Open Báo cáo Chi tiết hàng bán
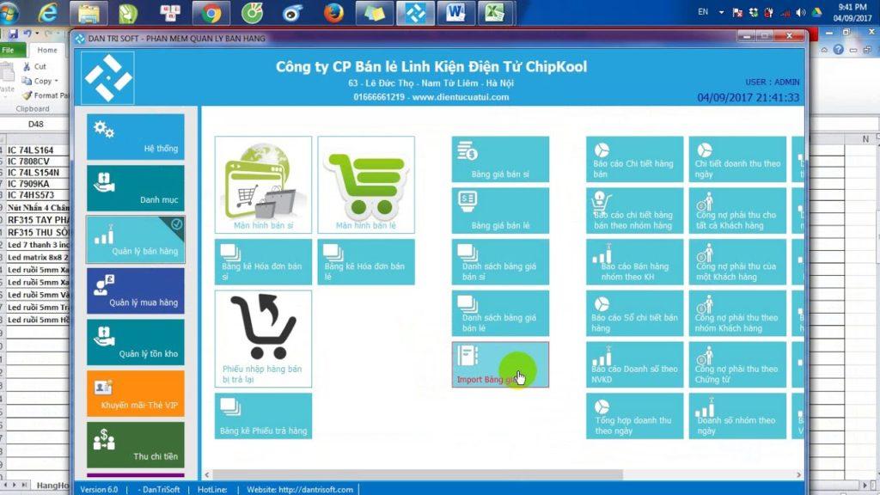 pyautogui.click(x=635, y=159)
